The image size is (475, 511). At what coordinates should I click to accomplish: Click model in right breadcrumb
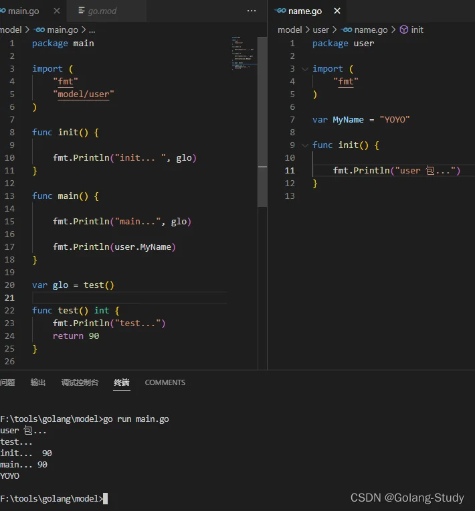tap(290, 30)
